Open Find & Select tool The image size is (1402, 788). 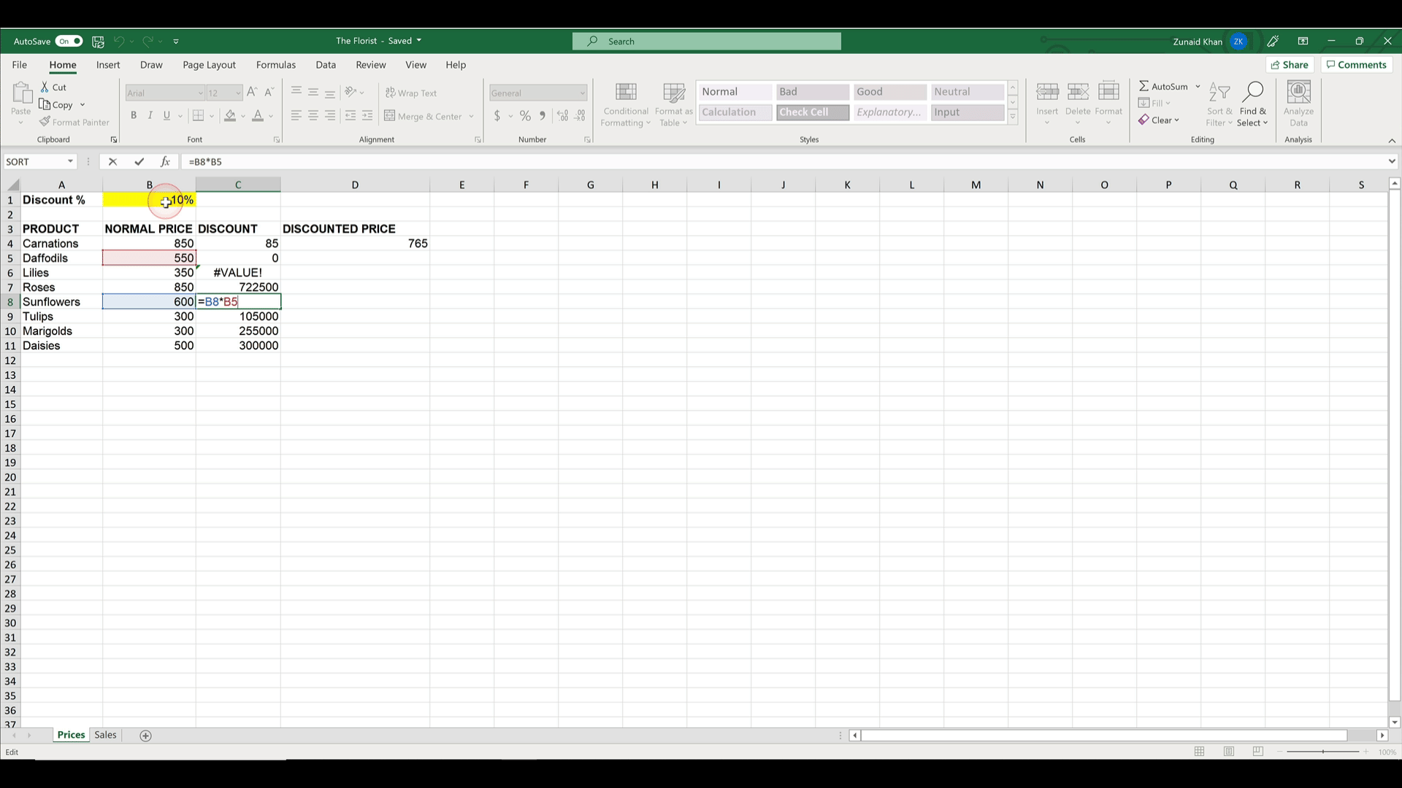pos(1252,104)
